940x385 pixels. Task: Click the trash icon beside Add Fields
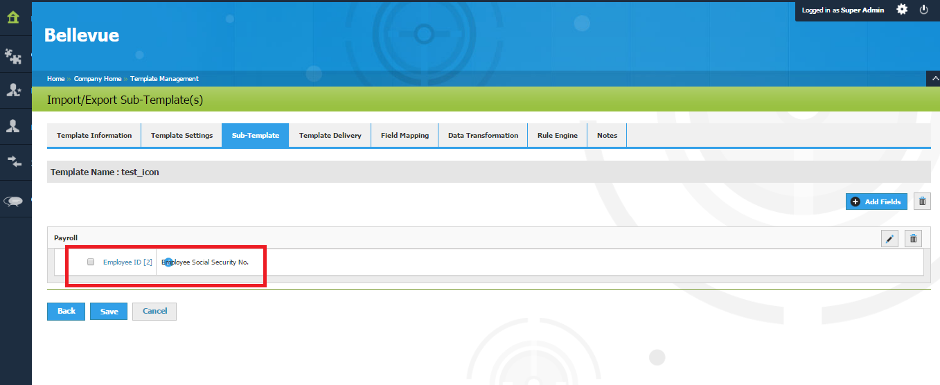[922, 202]
